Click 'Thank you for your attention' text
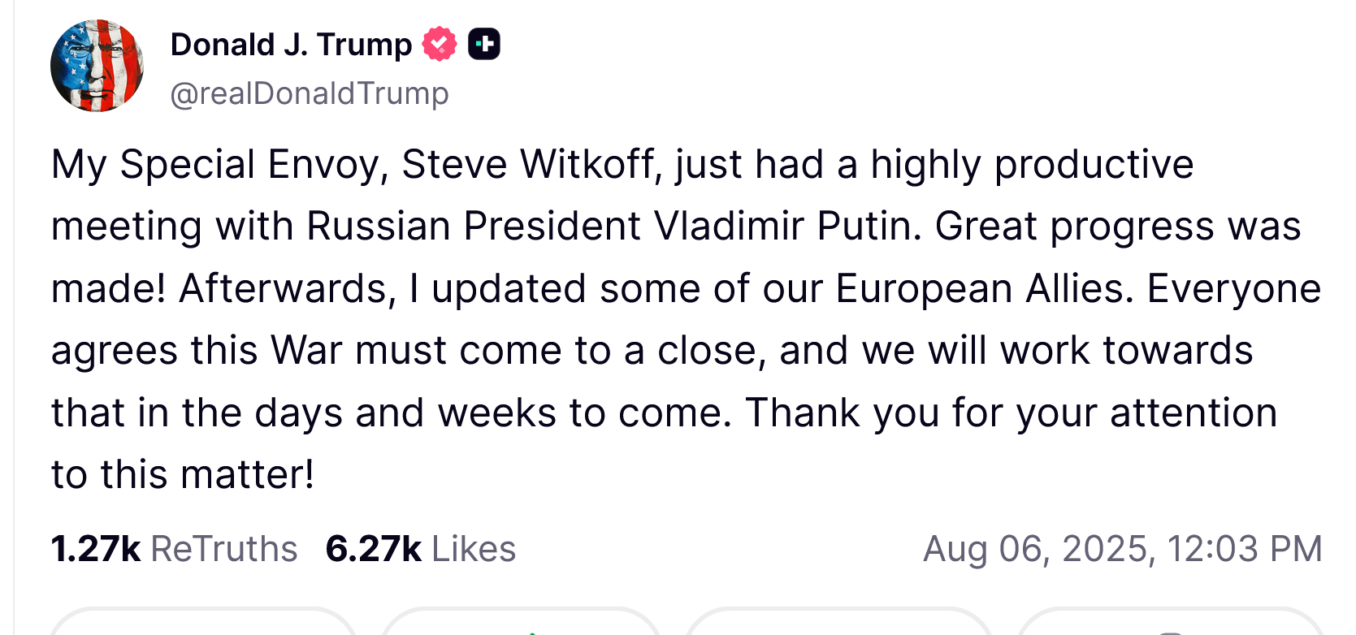Screen dimensions: 1356x635 pos(1011,413)
